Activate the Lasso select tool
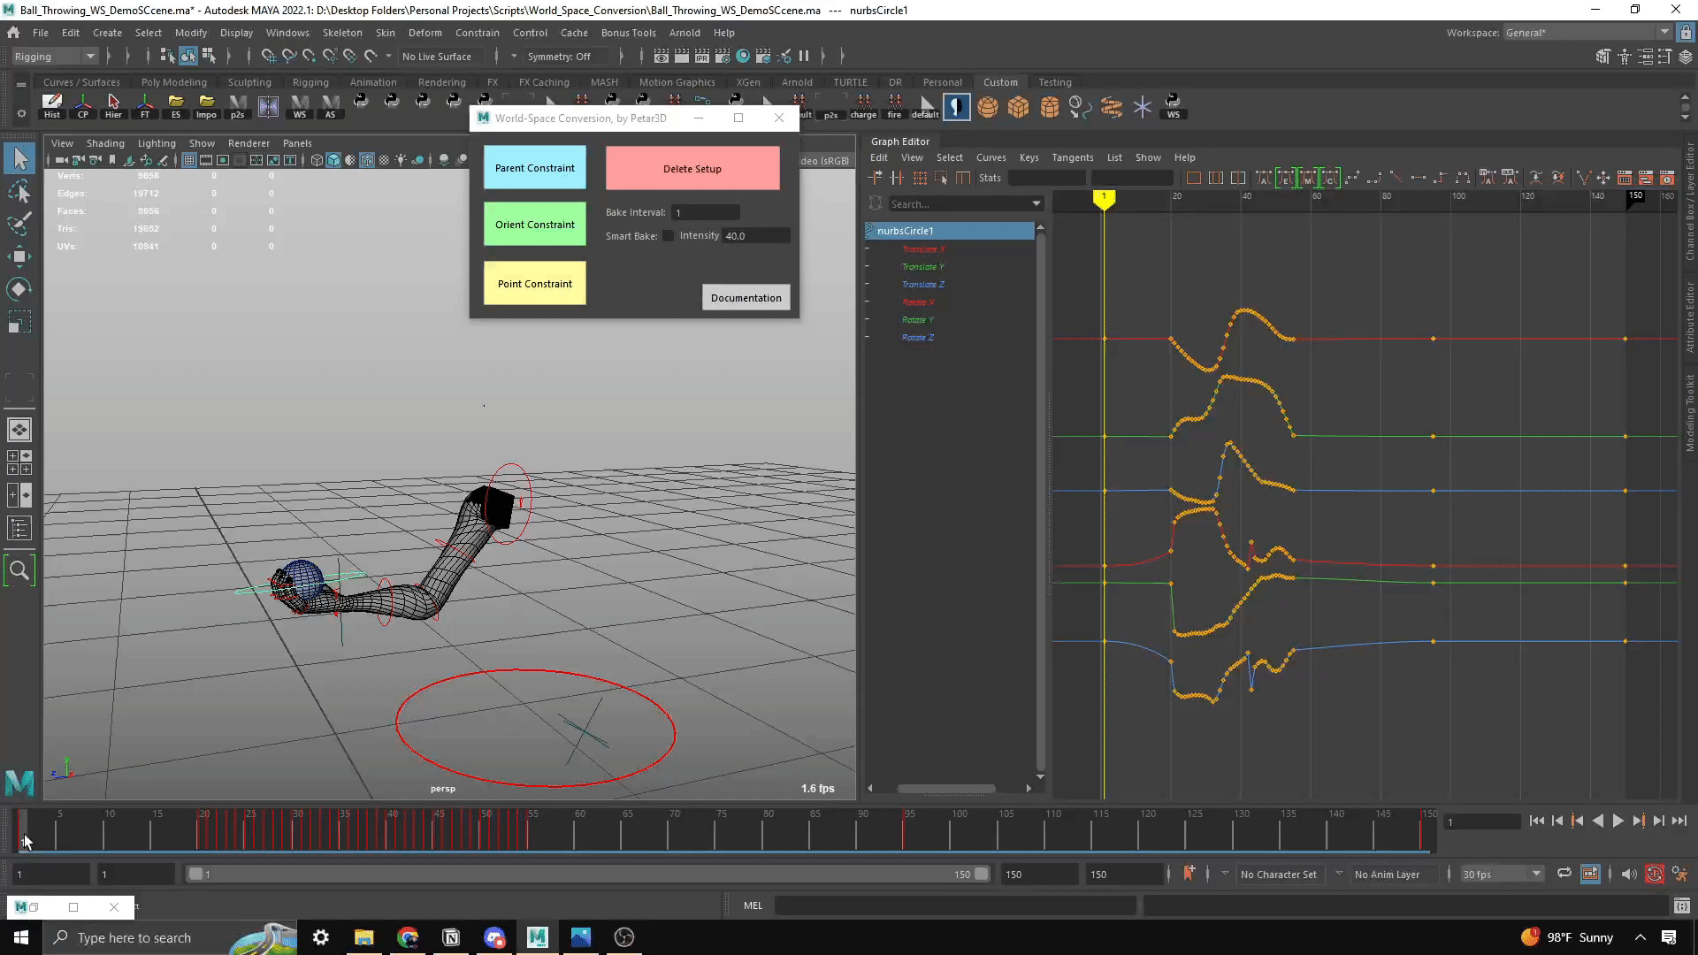 coord(19,192)
